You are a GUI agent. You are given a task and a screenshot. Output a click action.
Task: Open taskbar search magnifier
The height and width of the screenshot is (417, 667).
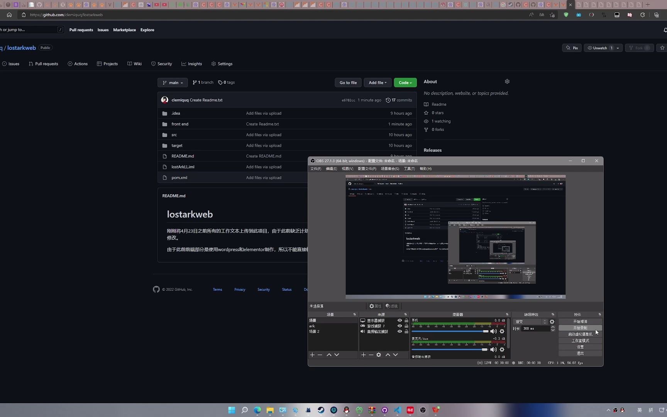244,410
